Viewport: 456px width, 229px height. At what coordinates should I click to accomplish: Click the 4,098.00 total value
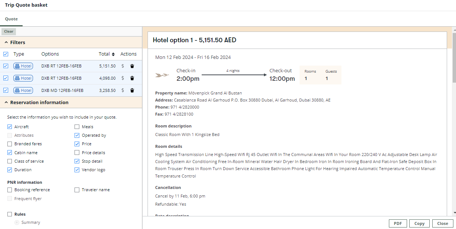[x=108, y=78]
